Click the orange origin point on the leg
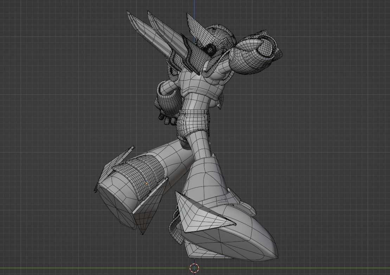Viewport: 390px width, 275px height. tap(147, 184)
